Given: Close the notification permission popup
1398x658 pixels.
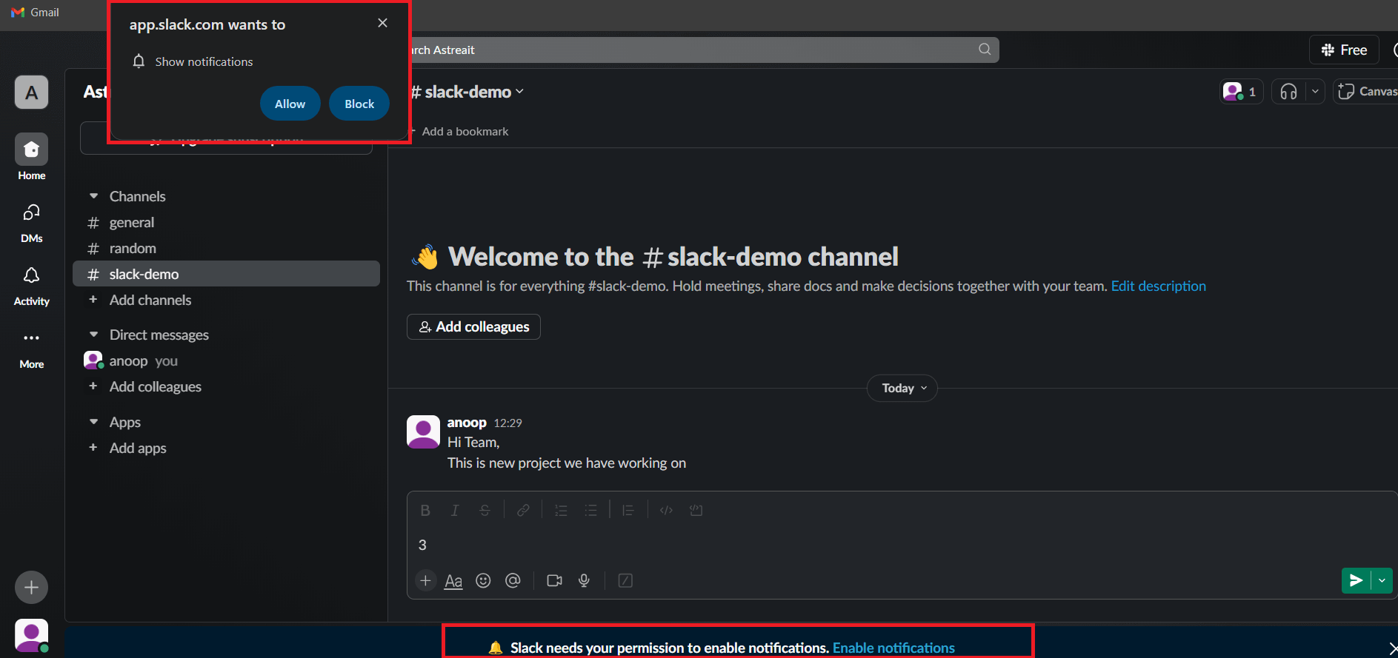Looking at the screenshot, I should [x=382, y=23].
